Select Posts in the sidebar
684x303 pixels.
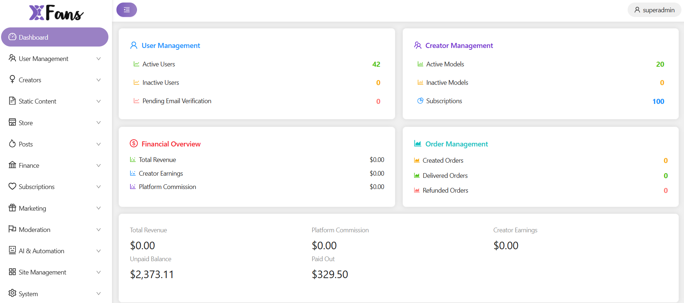[55, 144]
